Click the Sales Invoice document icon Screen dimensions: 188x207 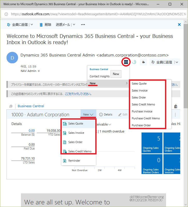65,133
